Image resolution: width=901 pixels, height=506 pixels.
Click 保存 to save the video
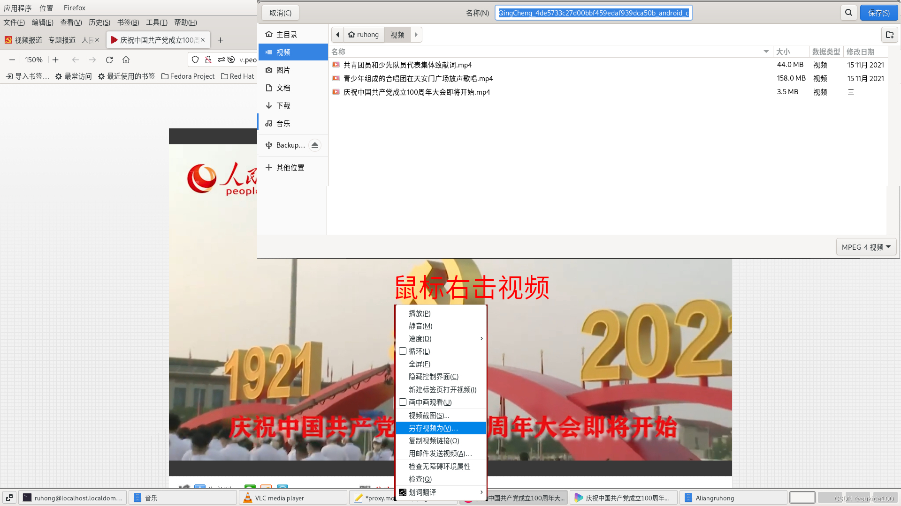(x=878, y=13)
